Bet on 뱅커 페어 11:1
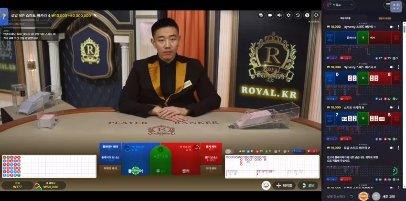This screenshot has height=201, width=406. coord(211,148)
